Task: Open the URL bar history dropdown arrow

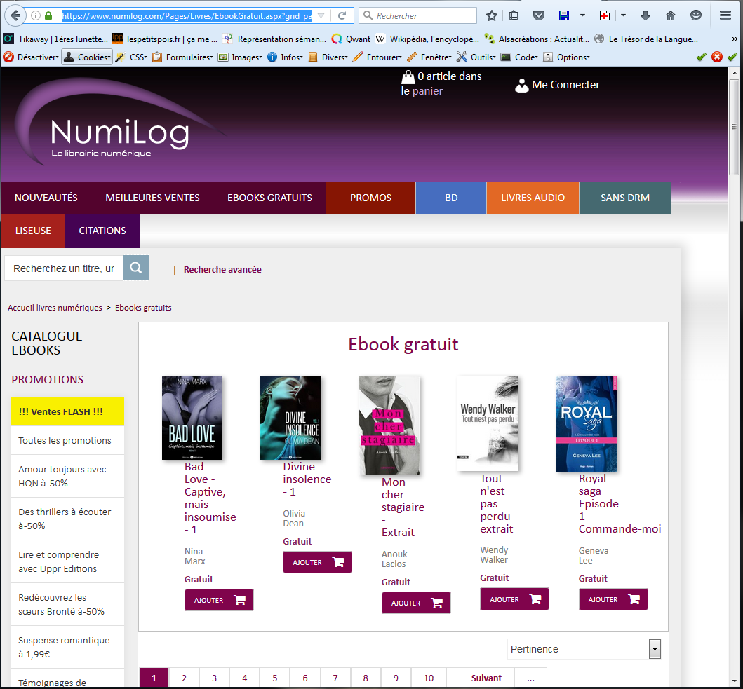Action: tap(321, 15)
